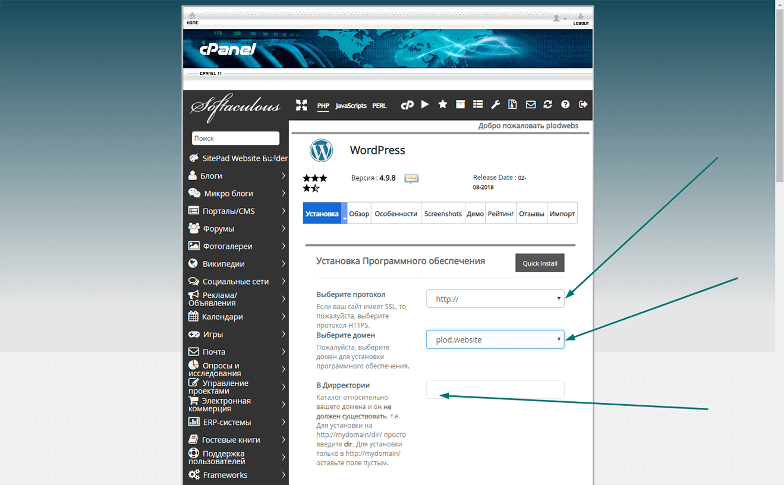Open settings with the wrench icon

(x=495, y=105)
